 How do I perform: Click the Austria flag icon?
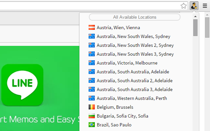tap(92, 28)
